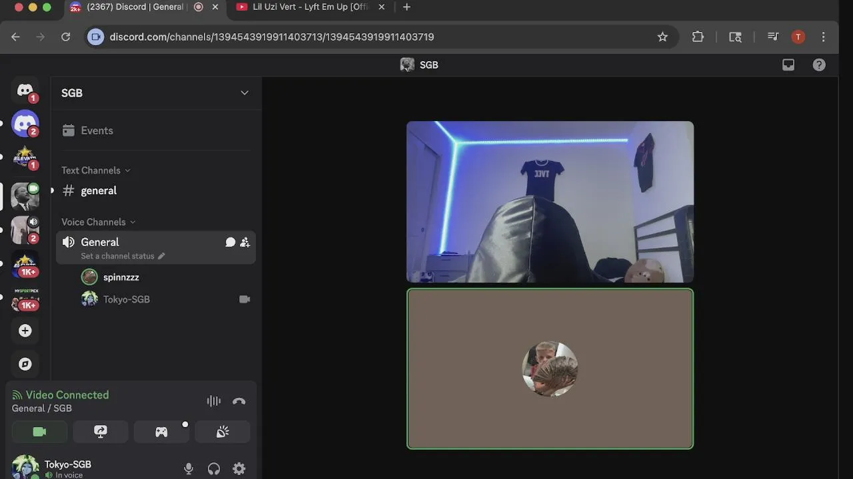
Task: Add a server with plus icon
Action: (25, 331)
